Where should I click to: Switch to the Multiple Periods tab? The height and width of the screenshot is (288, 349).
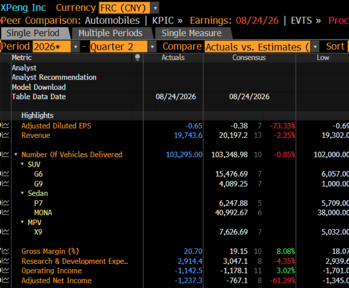111,33
